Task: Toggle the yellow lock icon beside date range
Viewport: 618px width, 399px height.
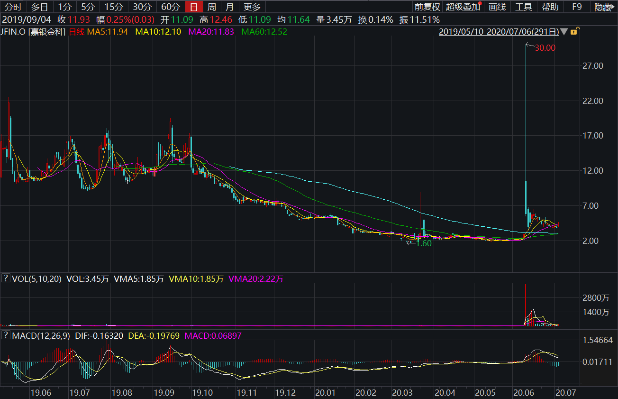Action: point(574,32)
